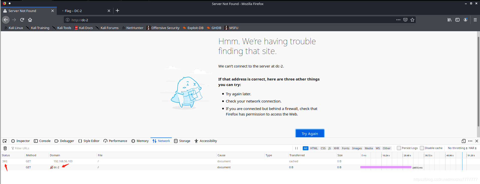
Task: Filter requests by XHR
Action: (x=336, y=148)
